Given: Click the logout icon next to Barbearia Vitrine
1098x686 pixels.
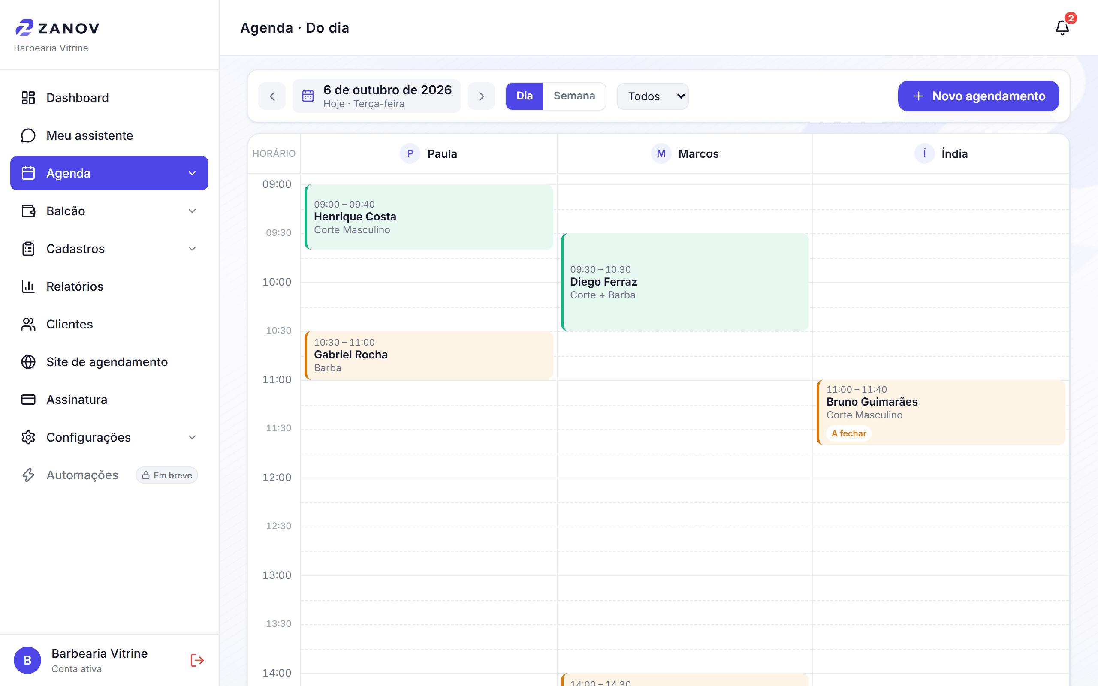Looking at the screenshot, I should click(197, 660).
